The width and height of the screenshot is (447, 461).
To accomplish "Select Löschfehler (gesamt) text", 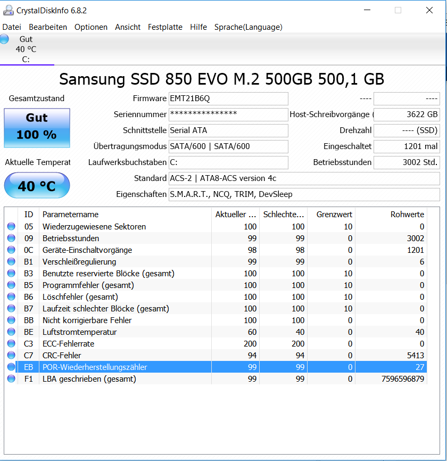I will (80, 297).
